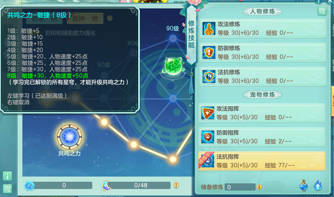Click the green info button in left sidebar

7,176
